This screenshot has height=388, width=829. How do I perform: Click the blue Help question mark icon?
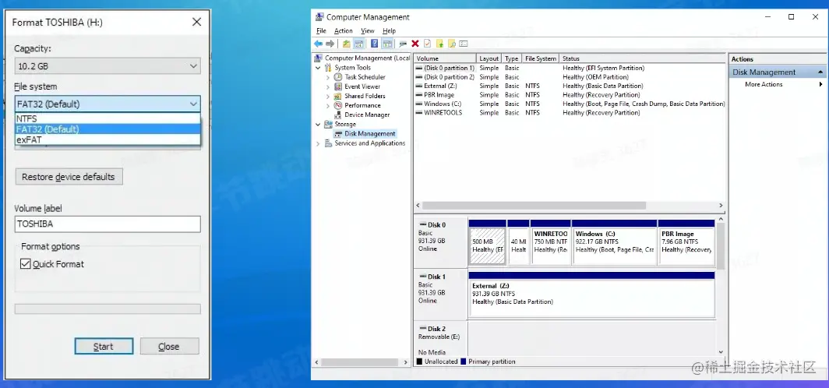point(374,44)
